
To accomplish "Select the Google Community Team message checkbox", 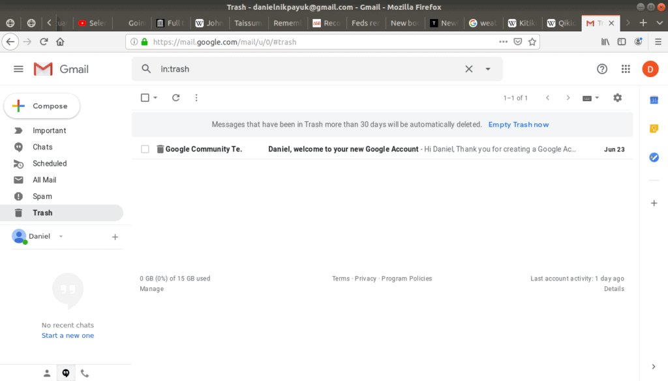I will tap(145, 149).
